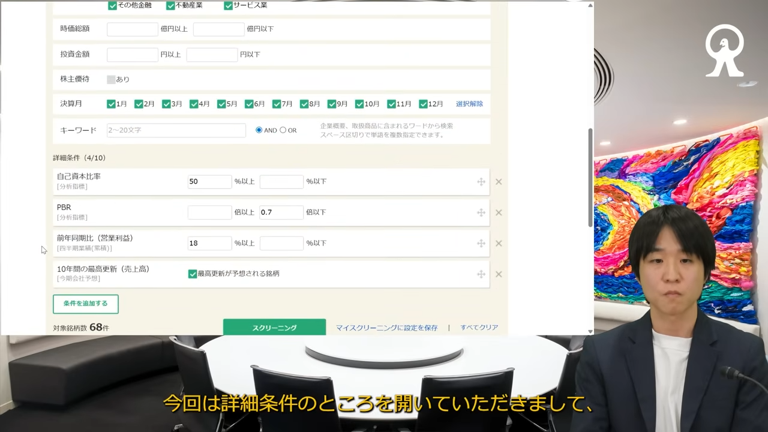Select the AND keyword radio option

point(259,130)
